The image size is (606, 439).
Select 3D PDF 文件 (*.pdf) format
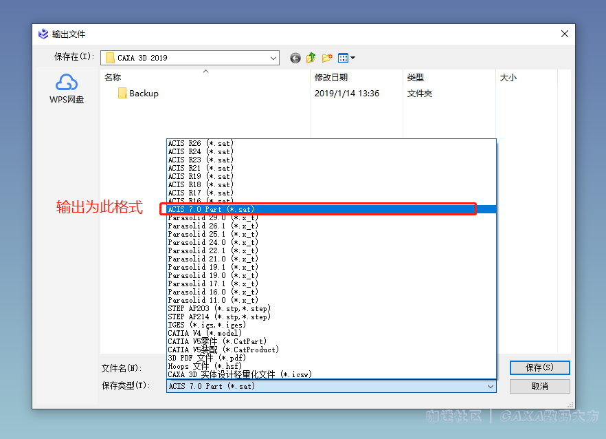(x=331, y=358)
